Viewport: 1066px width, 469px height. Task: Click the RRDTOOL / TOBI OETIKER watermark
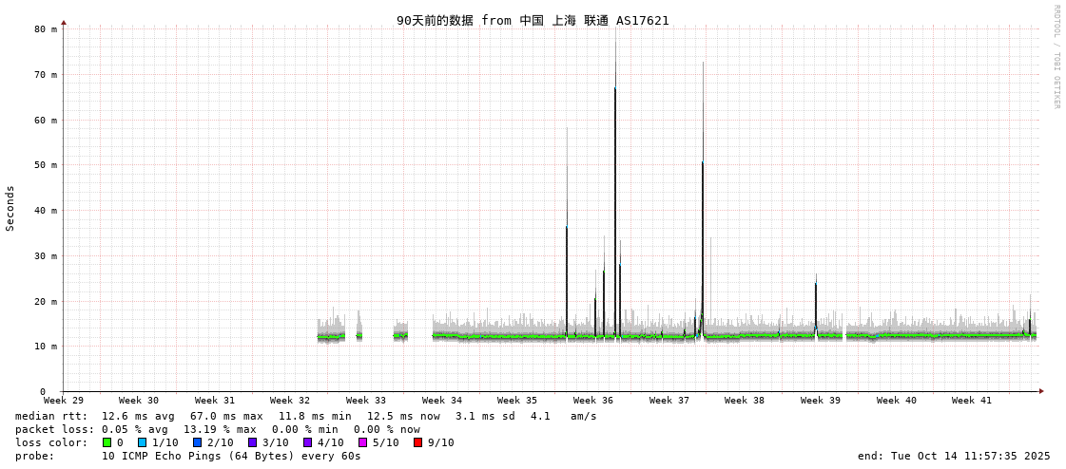[1056, 57]
